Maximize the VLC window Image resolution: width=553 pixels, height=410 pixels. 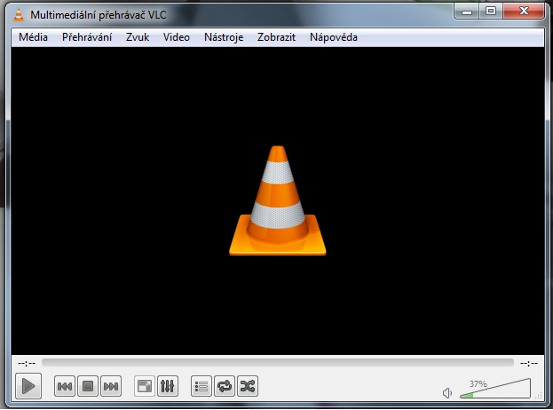(x=491, y=11)
